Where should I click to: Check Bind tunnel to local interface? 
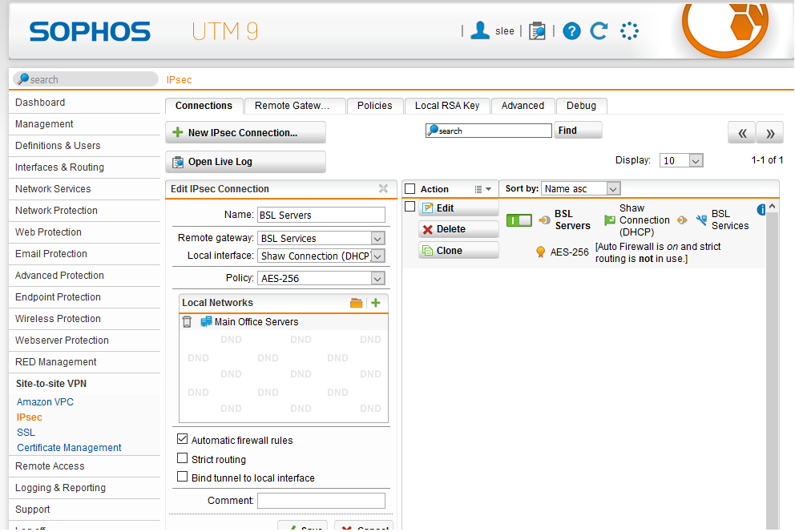183,477
